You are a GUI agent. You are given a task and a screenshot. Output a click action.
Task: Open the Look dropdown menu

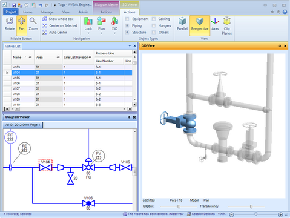[88, 26]
